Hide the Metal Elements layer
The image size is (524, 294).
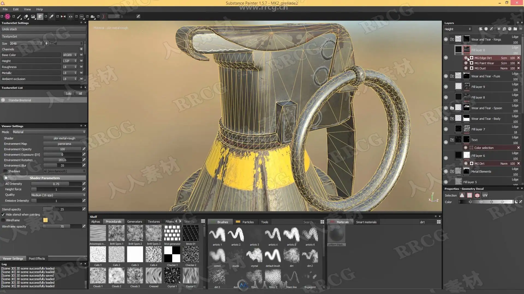(x=446, y=171)
